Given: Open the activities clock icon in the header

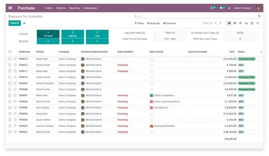Looking at the screenshot, I should (213, 8).
